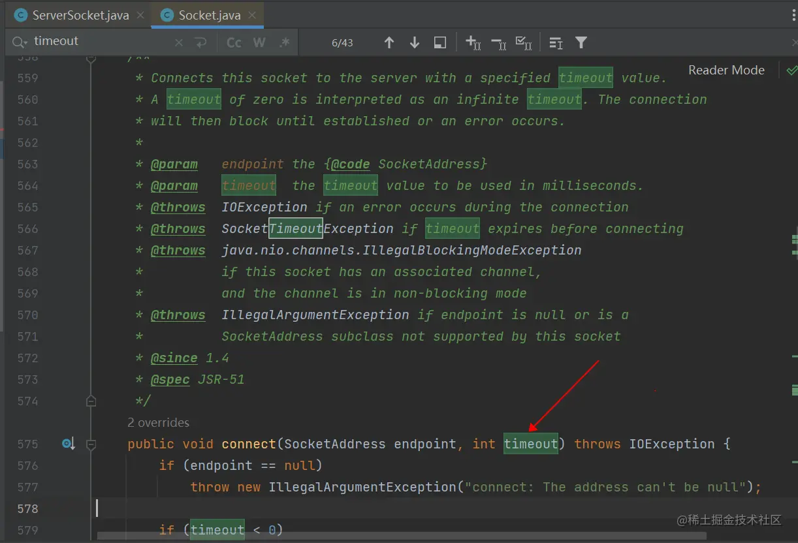Toggle fold marker at line 574
Image resolution: width=798 pixels, height=543 pixels.
[x=91, y=400]
